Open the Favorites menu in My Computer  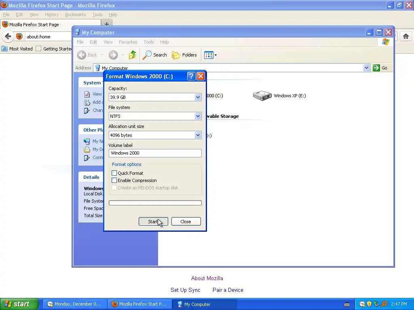pos(128,42)
